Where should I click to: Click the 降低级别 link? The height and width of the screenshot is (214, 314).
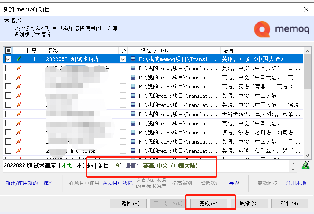(210, 183)
